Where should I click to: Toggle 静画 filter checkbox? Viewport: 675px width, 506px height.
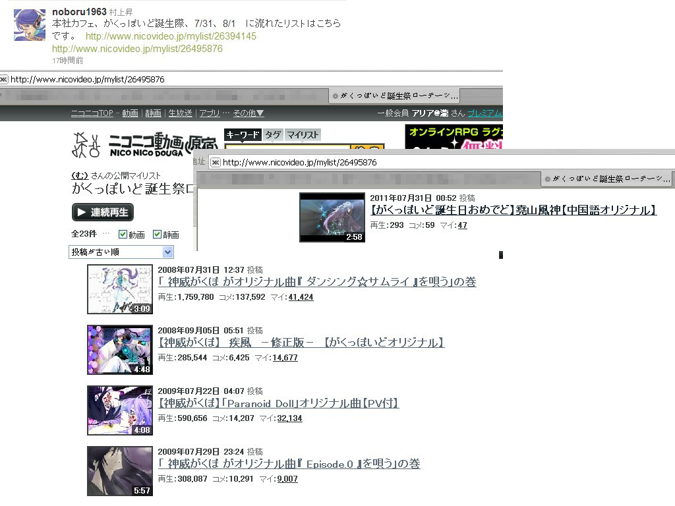click(x=157, y=234)
